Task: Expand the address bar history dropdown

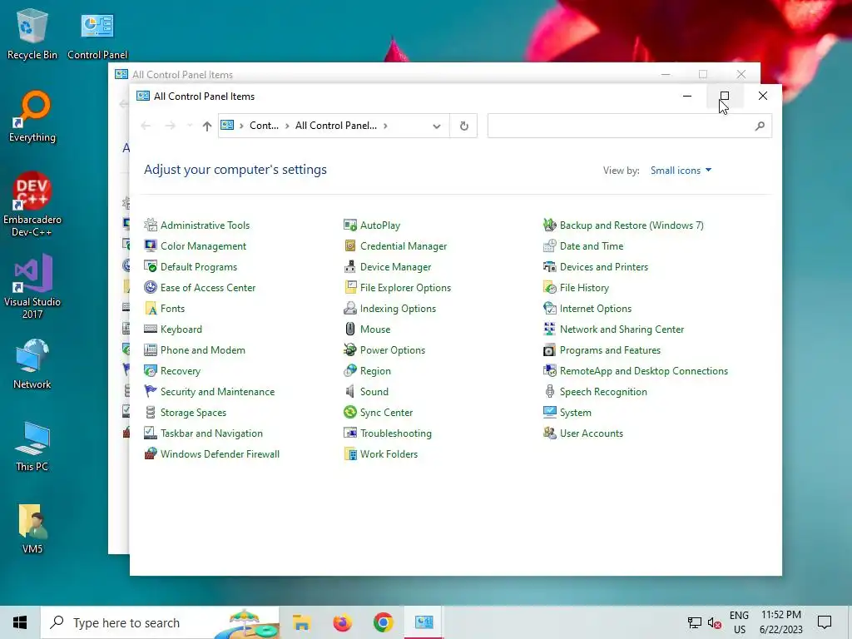Action: pyautogui.click(x=436, y=126)
